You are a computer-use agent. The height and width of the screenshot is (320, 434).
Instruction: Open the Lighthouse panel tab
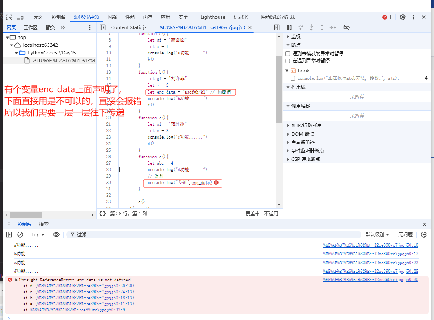[212, 17]
